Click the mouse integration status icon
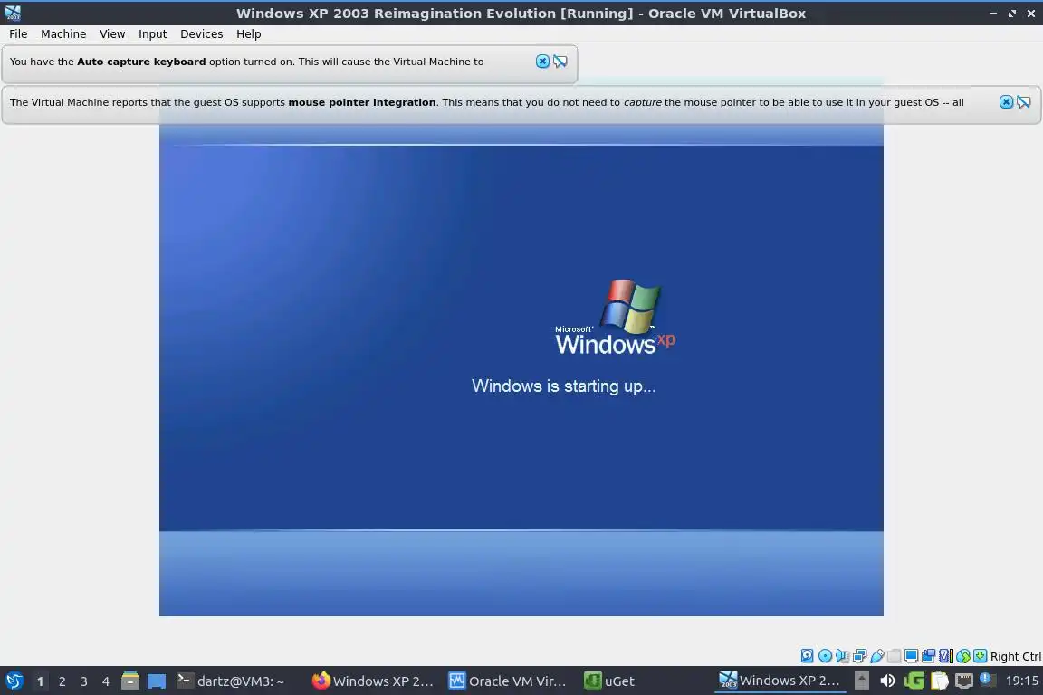 pyautogui.click(x=963, y=656)
